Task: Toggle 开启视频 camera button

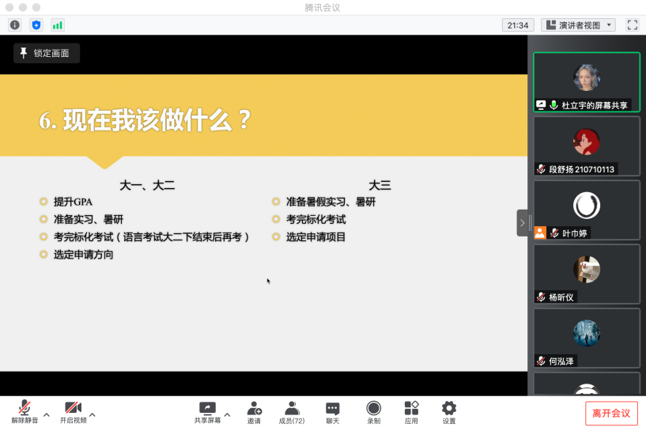Action: pos(73,412)
